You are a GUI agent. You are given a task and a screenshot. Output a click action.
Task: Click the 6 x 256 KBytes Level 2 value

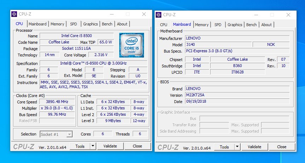tap(113, 114)
